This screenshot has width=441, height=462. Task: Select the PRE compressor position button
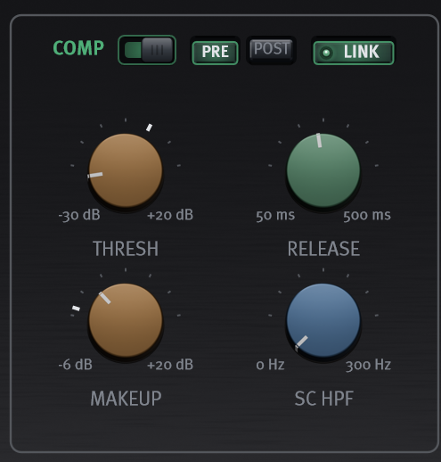(216, 53)
